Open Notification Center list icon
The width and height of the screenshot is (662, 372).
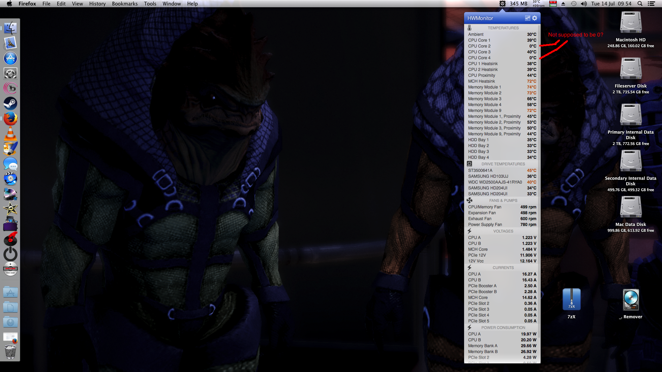(x=651, y=4)
